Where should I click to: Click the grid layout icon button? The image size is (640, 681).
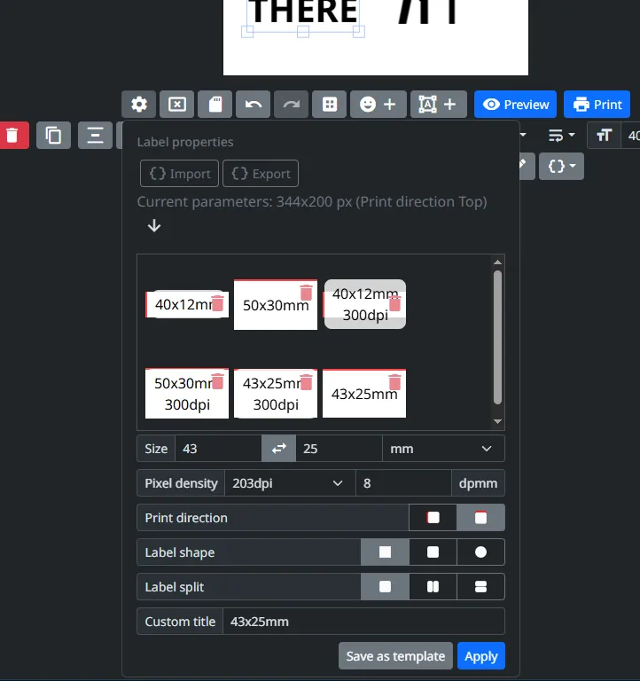tap(330, 105)
